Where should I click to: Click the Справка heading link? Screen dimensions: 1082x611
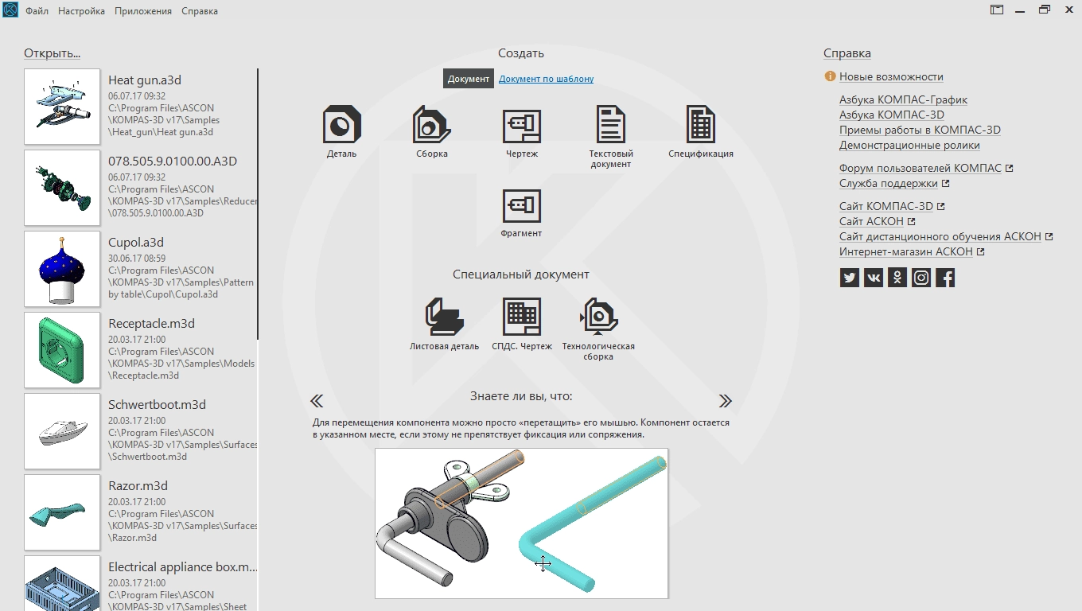click(x=847, y=53)
